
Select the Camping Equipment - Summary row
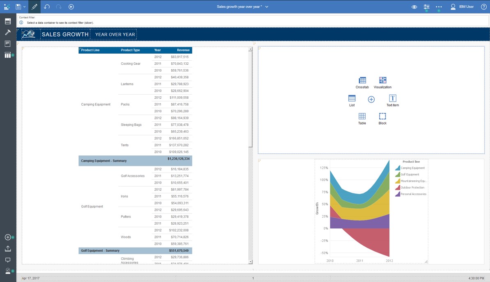(x=135, y=161)
